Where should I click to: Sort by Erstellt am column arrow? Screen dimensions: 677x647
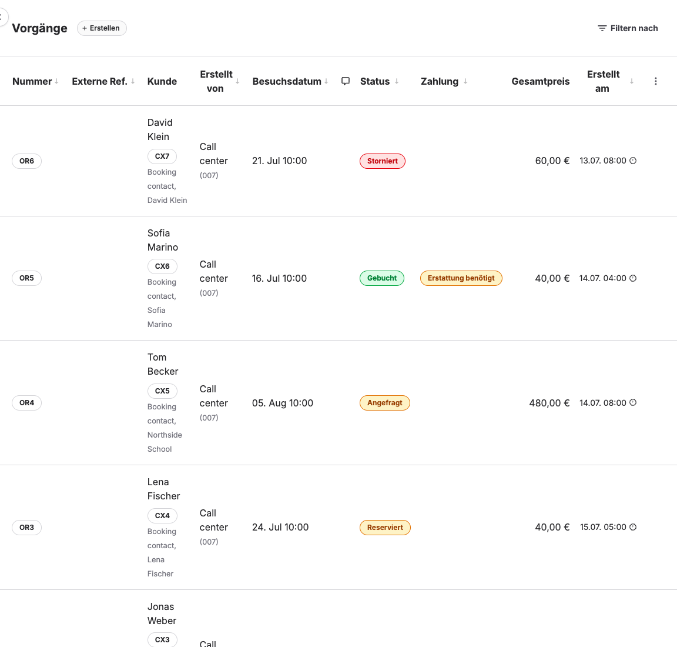click(632, 81)
